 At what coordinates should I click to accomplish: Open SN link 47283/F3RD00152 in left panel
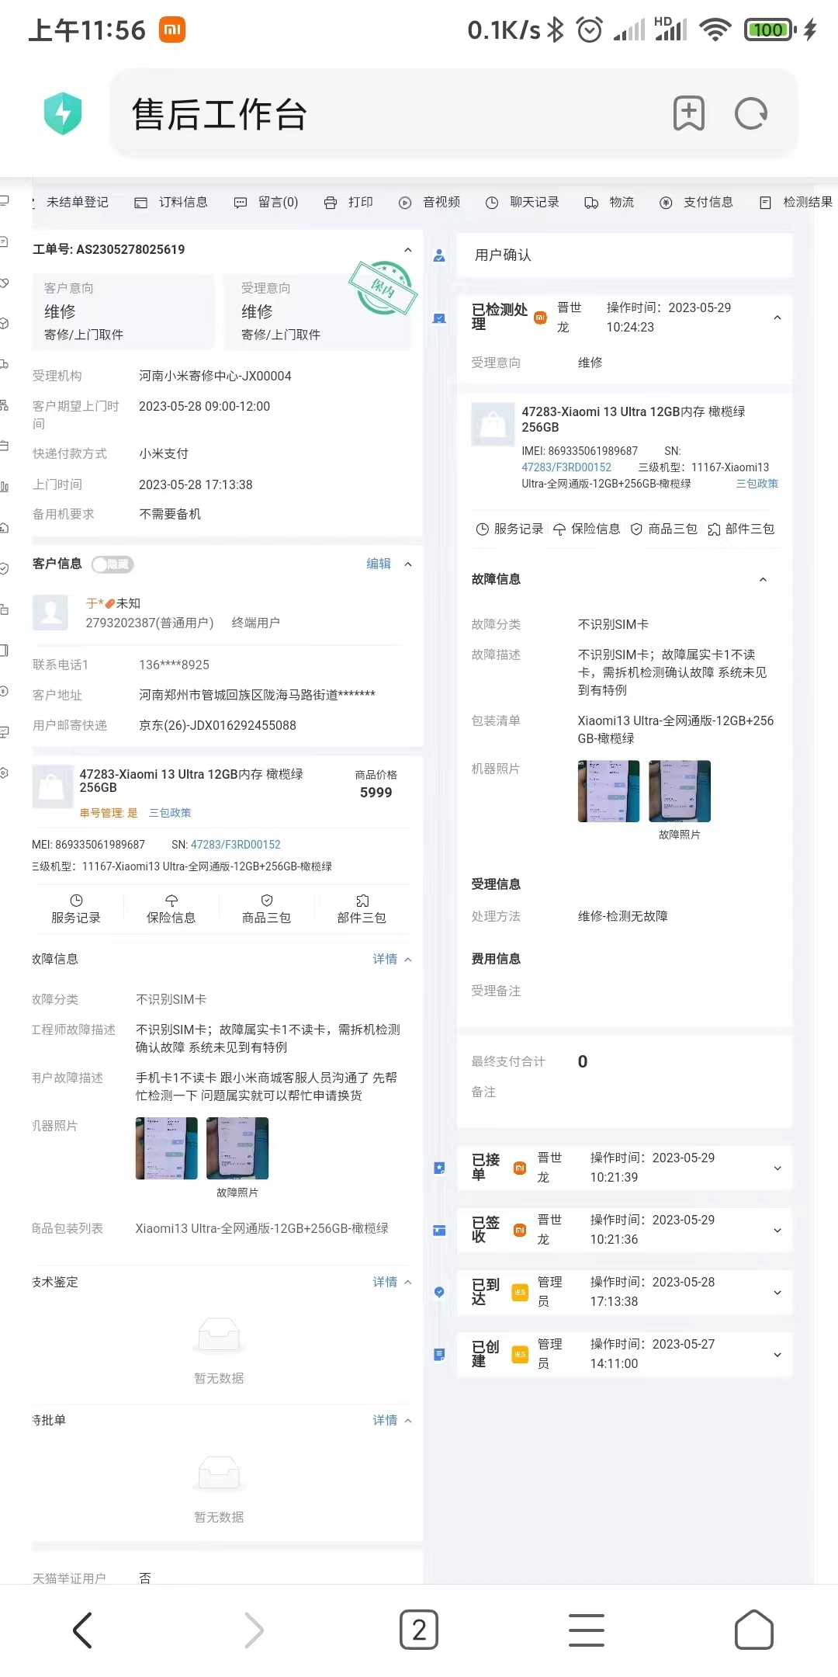pos(236,845)
